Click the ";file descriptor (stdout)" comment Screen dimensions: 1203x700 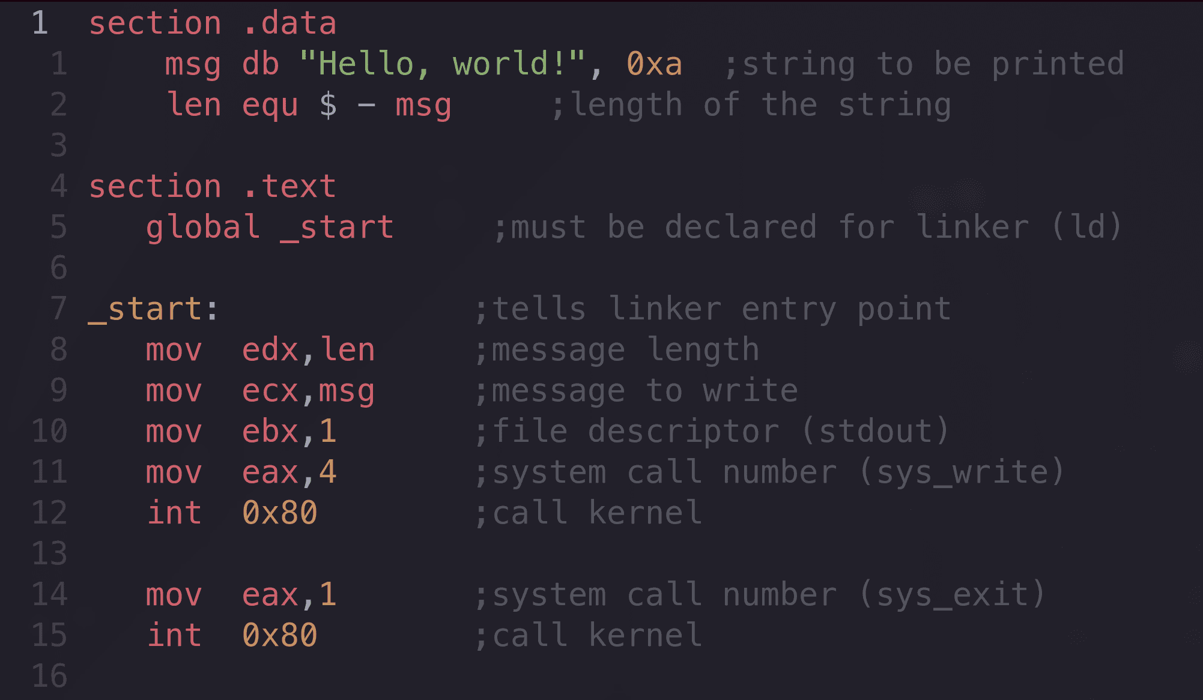(x=712, y=432)
